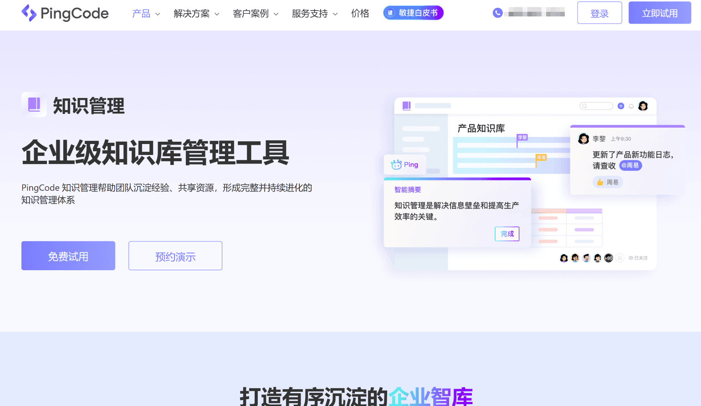The height and width of the screenshot is (406, 701).
Task: Expand the 解决方案 dropdown menu
Action: (197, 14)
